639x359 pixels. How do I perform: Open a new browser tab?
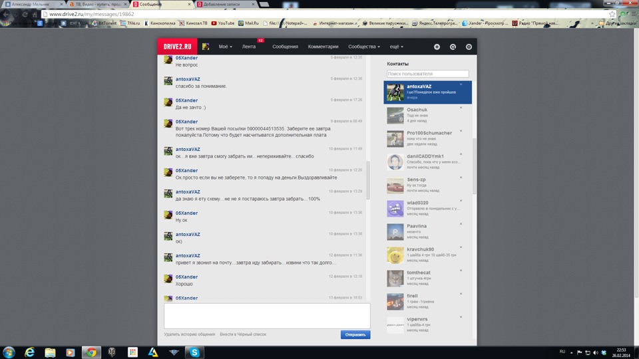tap(264, 4)
